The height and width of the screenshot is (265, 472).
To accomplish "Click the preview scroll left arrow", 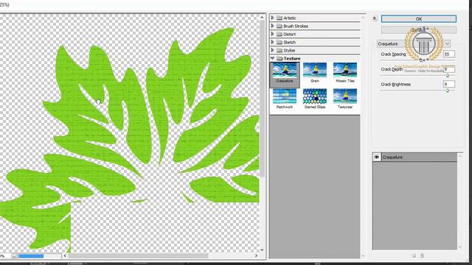I will coord(65,255).
